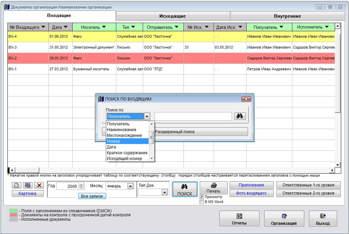Click the Приложения button
This screenshot has height=234, width=349.
pos(251,185)
